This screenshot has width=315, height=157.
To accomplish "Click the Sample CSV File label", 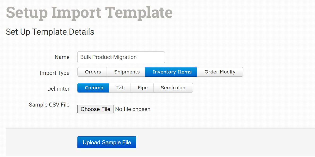I will click(49, 105).
